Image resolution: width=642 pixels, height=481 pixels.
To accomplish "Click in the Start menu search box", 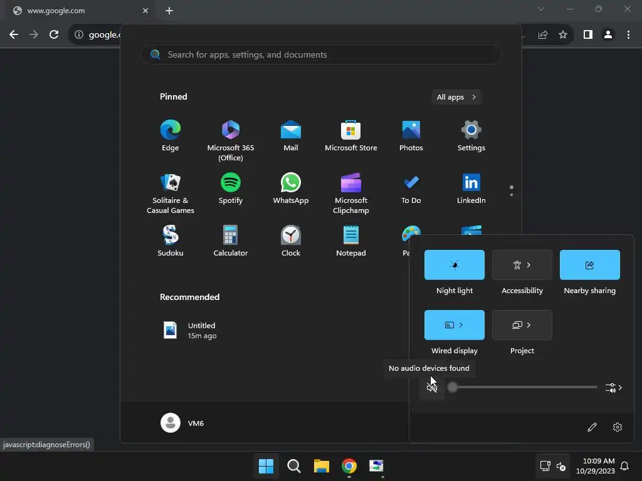I will point(321,55).
